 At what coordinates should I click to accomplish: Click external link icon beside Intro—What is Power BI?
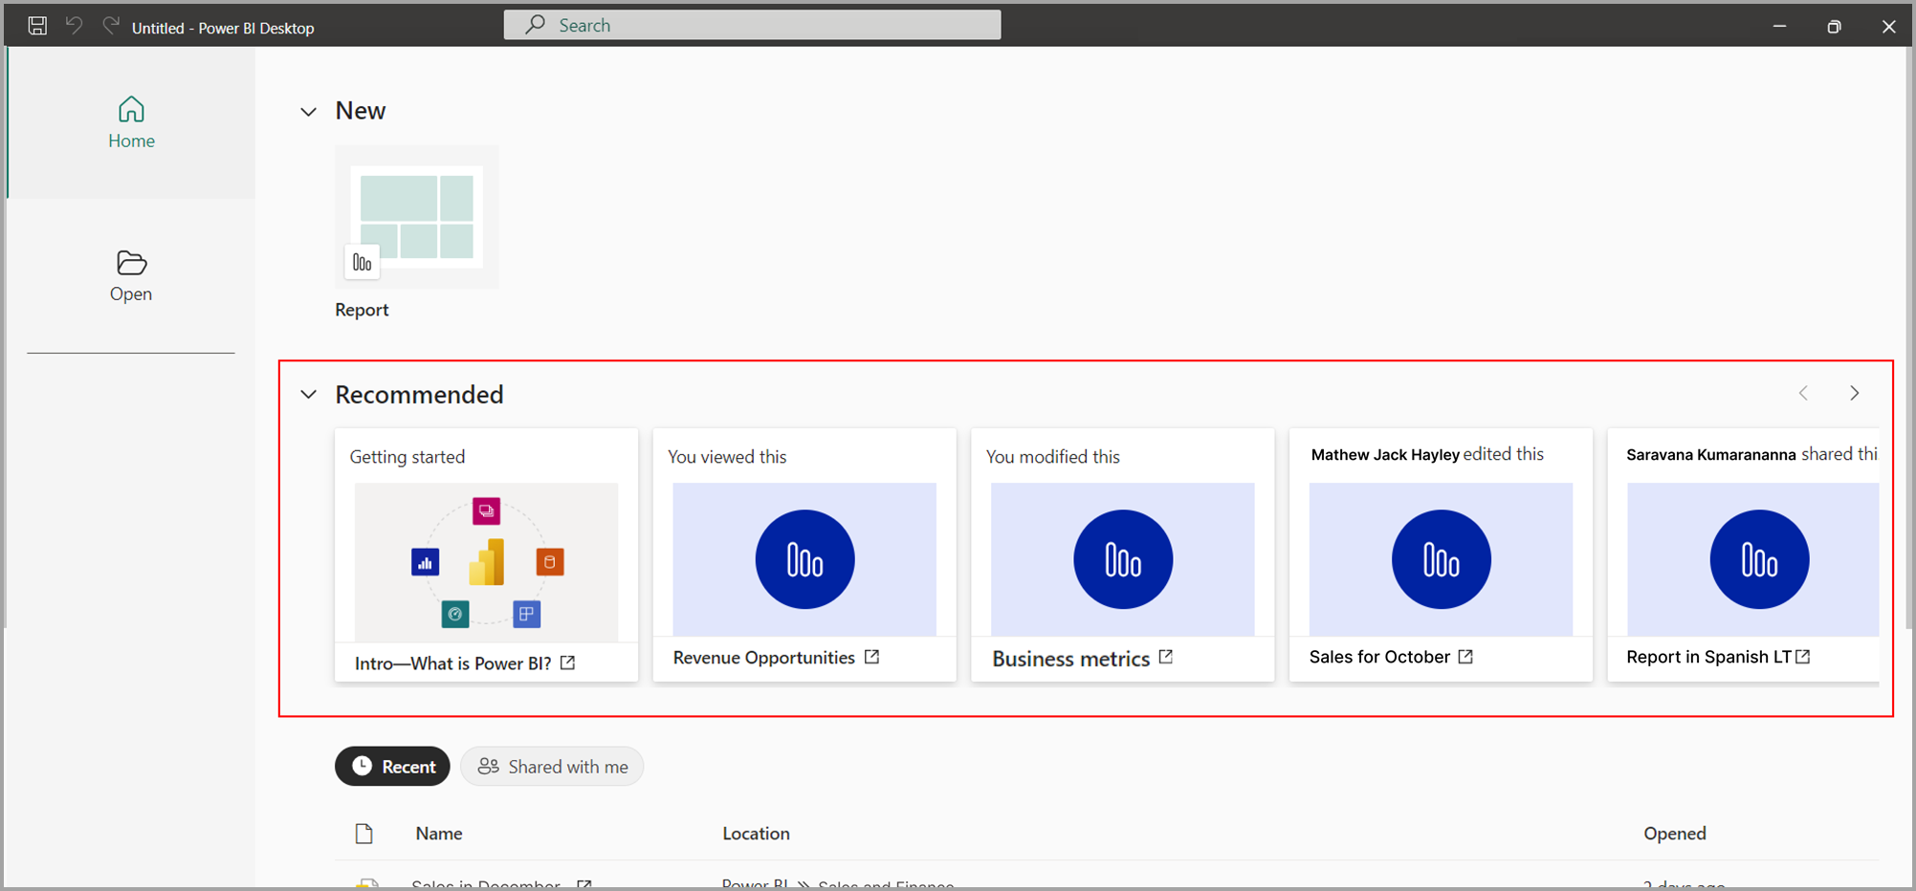pos(567,663)
